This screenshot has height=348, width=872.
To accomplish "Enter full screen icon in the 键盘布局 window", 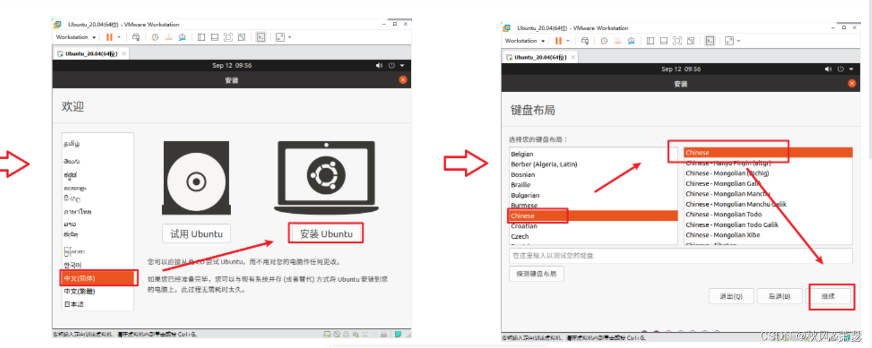I will click(677, 41).
